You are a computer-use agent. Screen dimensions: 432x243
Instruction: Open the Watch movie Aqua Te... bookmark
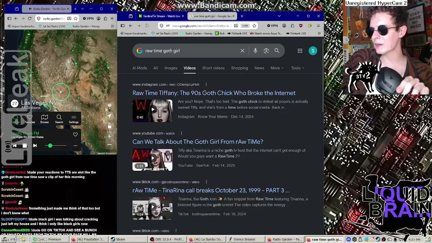266,33
